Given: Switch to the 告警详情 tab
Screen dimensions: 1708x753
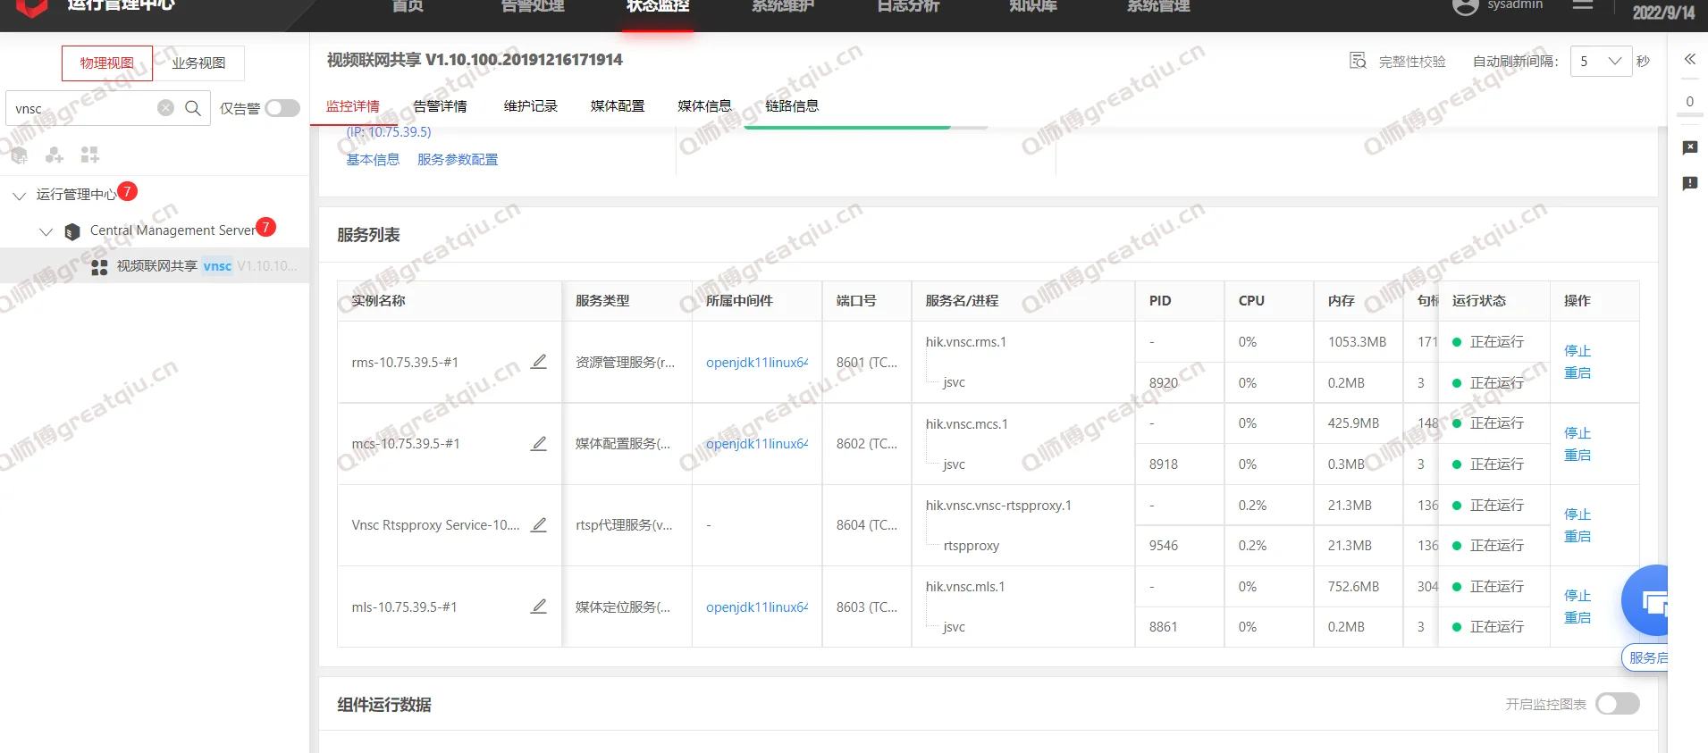Looking at the screenshot, I should coord(440,106).
